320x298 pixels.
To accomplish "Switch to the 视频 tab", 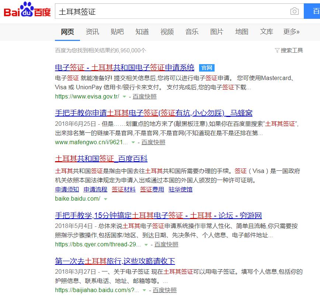I will coord(167,32).
